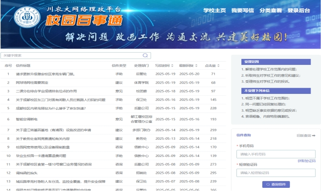Sort by 写信时间 column arrows
The height and width of the screenshot is (191, 321).
[171, 66]
